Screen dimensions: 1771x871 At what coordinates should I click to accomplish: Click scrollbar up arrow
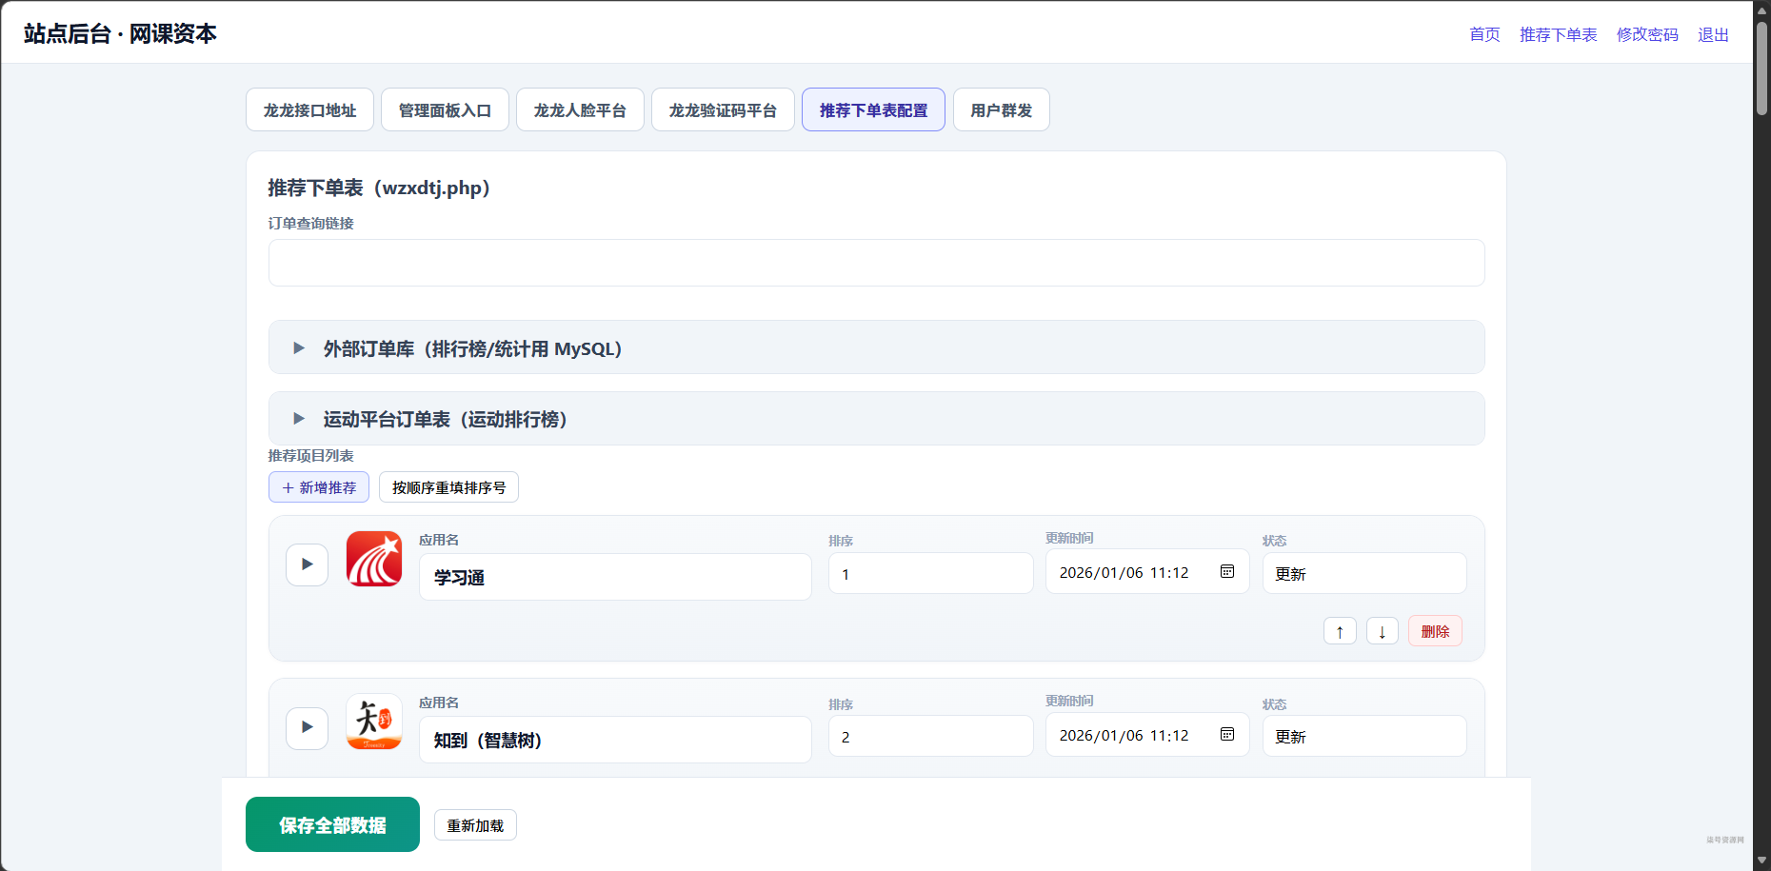[1761, 9]
